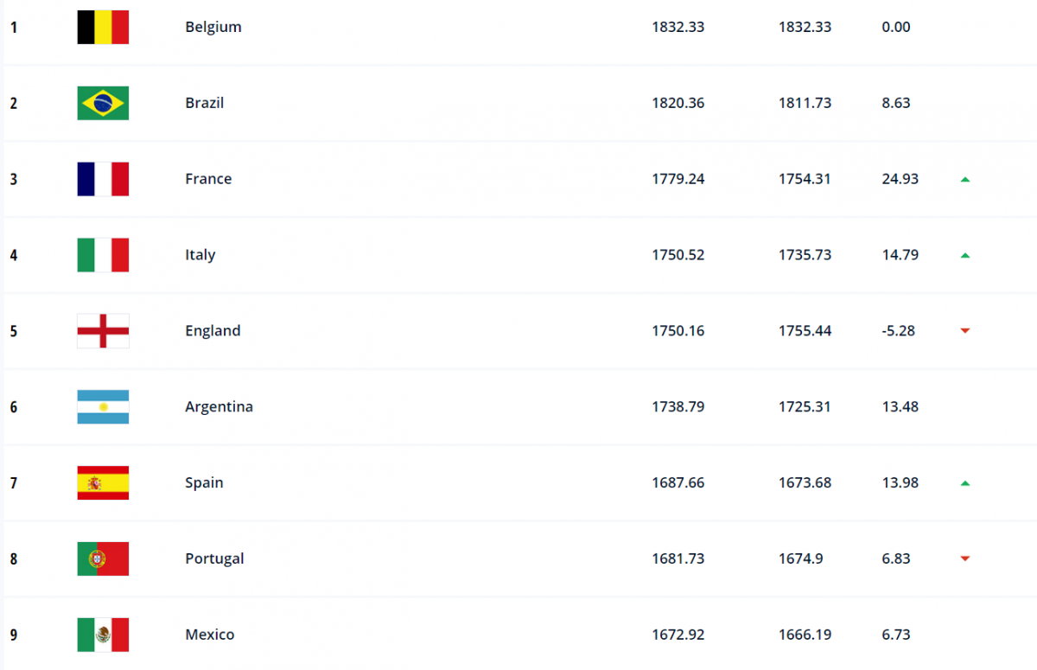This screenshot has height=670, width=1037.
Task: Open the Argentina team name link
Action: click(x=219, y=407)
